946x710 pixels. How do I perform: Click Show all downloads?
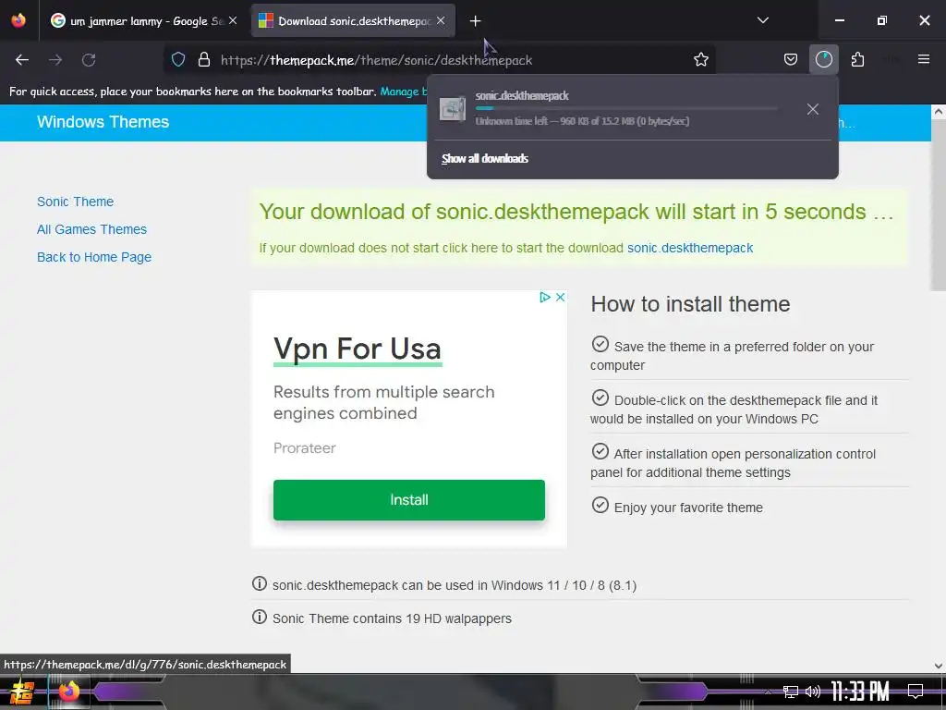(484, 159)
